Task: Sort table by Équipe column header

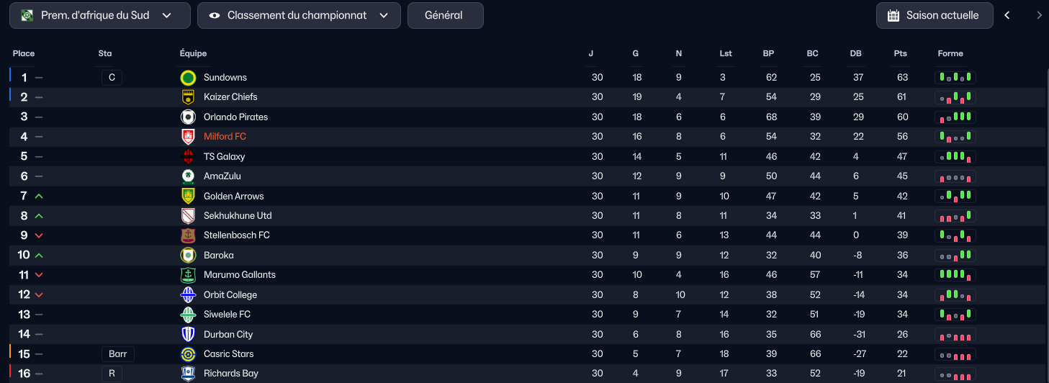Action: [x=193, y=54]
